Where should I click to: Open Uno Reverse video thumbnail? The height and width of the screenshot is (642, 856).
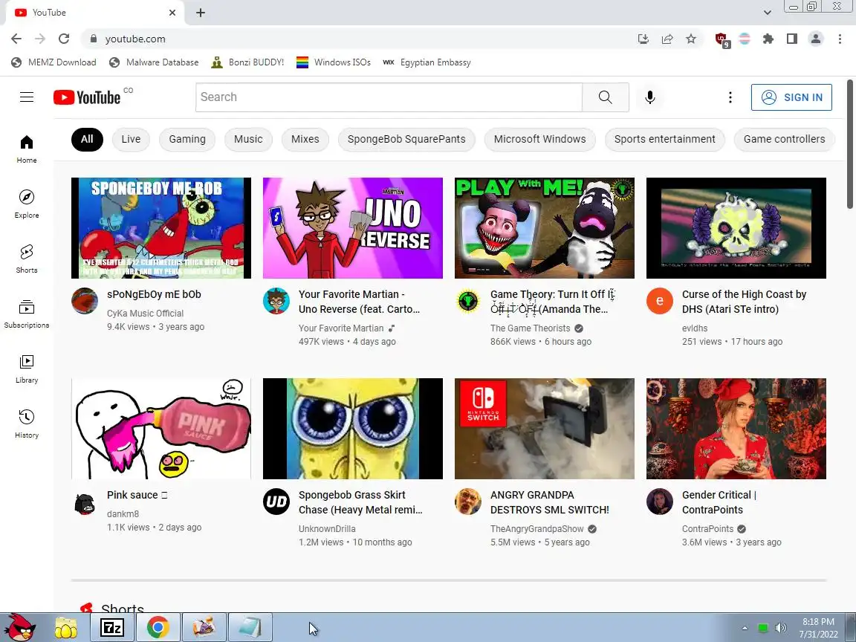353,227
